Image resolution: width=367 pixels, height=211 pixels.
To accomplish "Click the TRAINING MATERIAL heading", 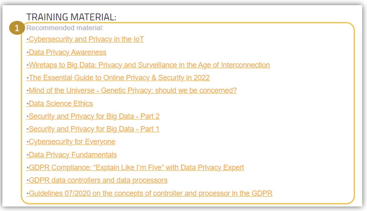I will pyautogui.click(x=71, y=17).
